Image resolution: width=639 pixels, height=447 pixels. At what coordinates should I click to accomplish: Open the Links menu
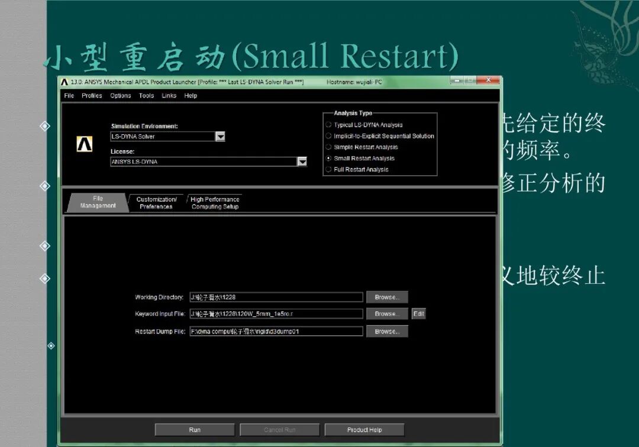(x=169, y=96)
